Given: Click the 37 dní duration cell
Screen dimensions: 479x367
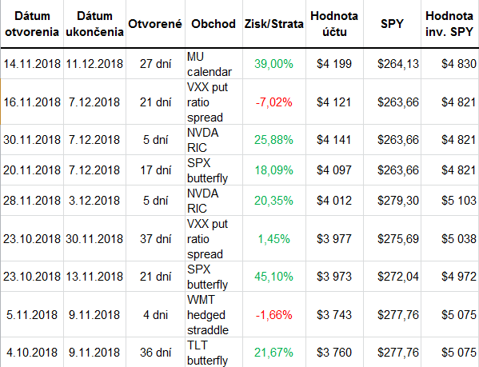Looking at the screenshot, I should [155, 239].
